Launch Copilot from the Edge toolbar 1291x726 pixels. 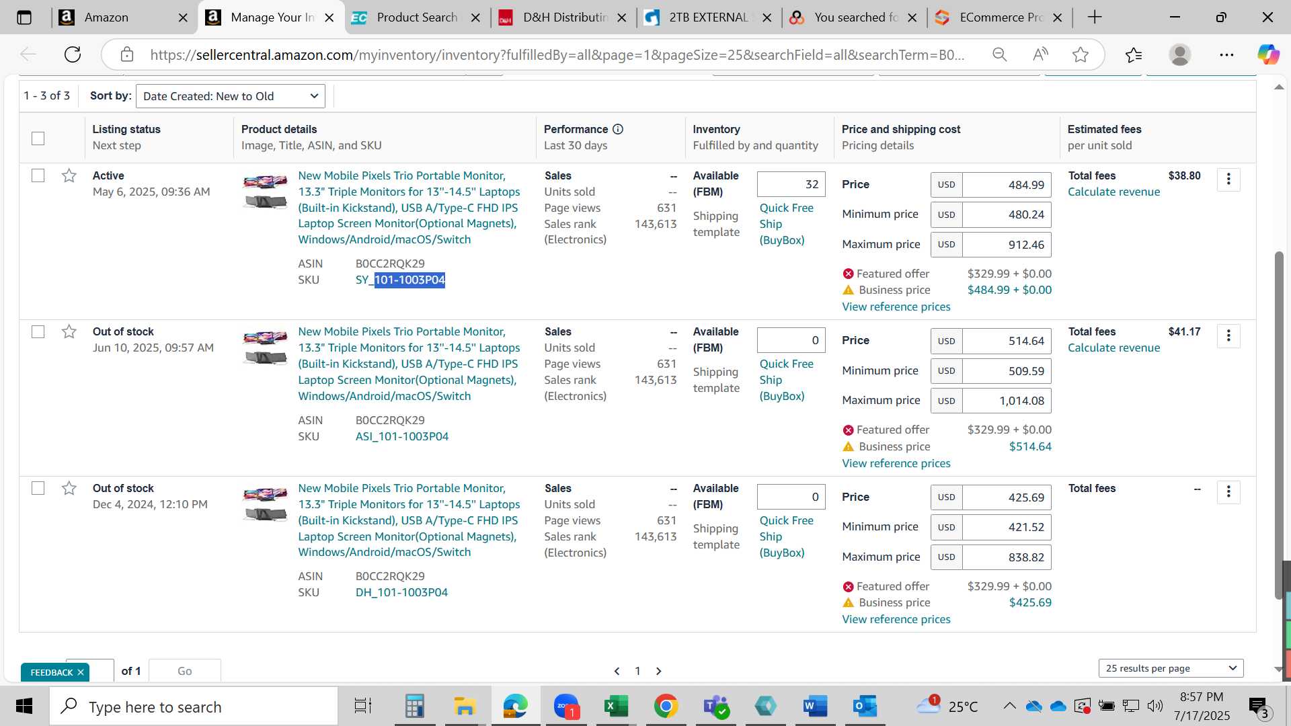(1268, 54)
